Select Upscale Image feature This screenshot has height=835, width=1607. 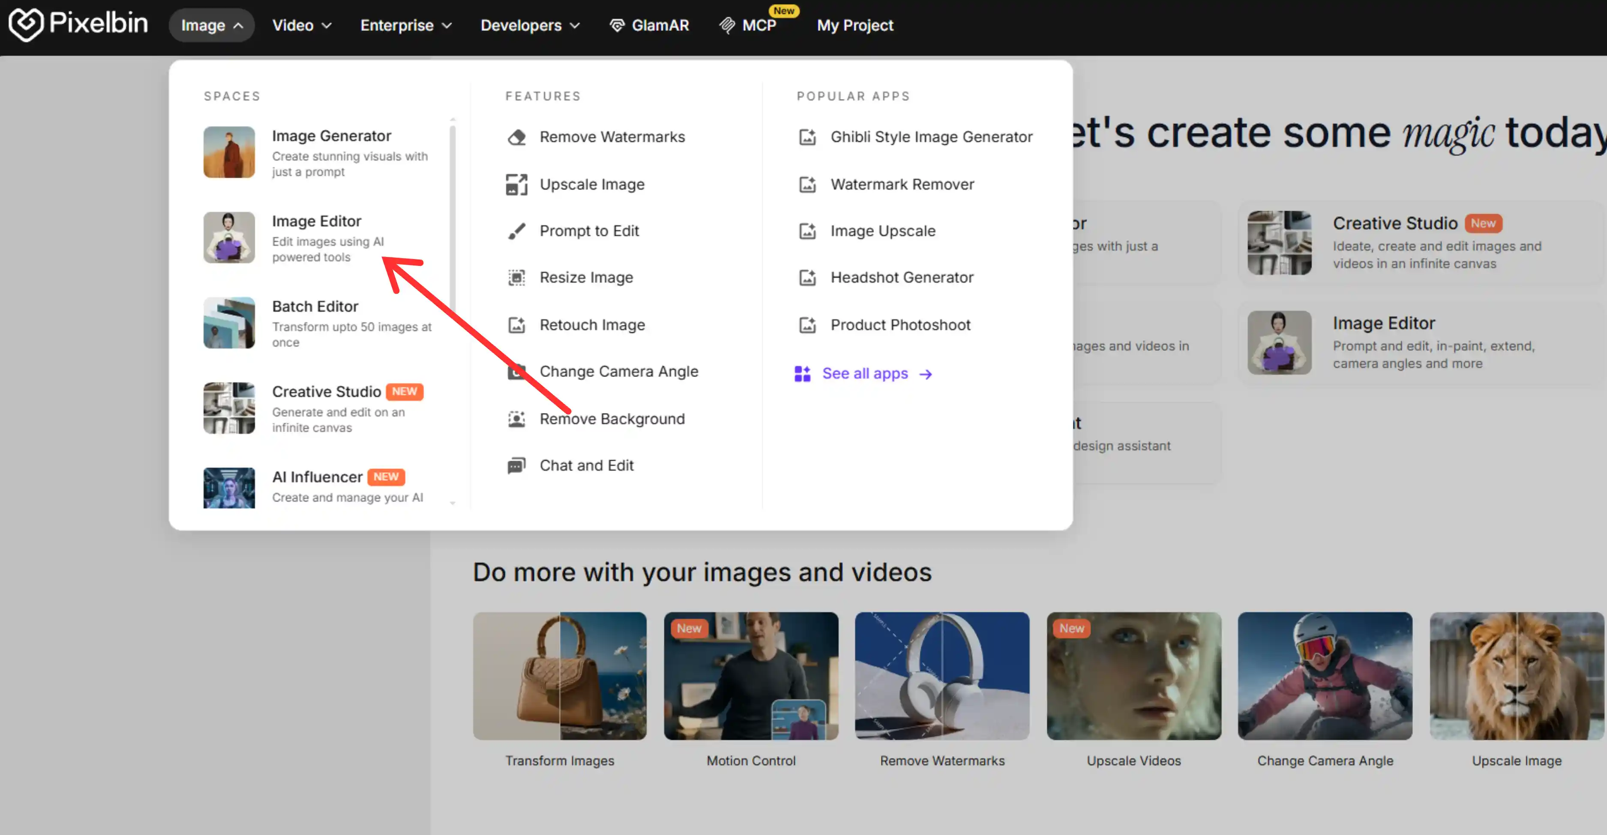(x=575, y=185)
